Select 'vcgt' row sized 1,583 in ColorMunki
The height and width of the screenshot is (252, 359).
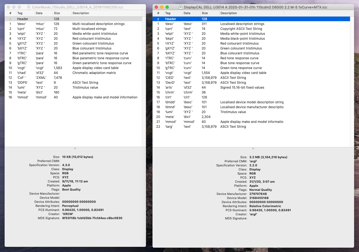(73, 68)
